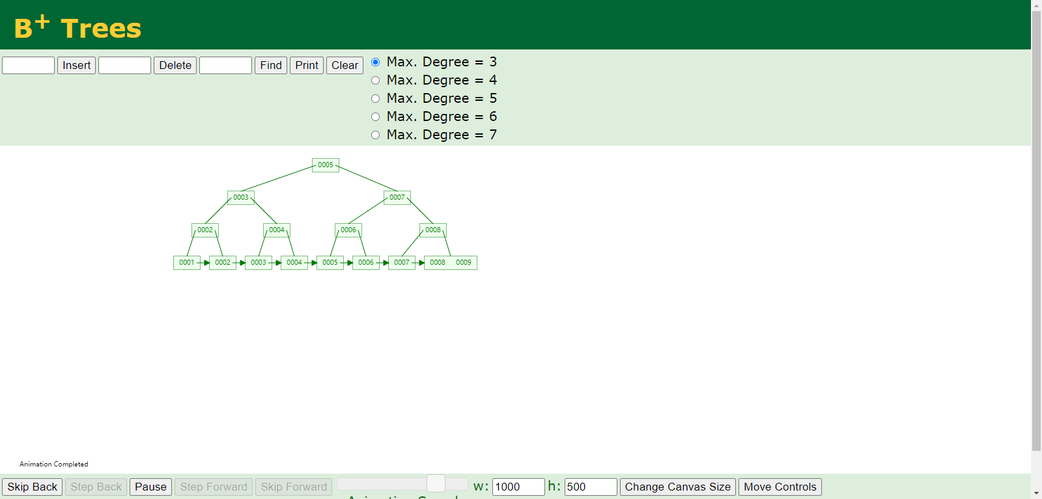
Task: Click Move Controls button
Action: [x=780, y=487]
